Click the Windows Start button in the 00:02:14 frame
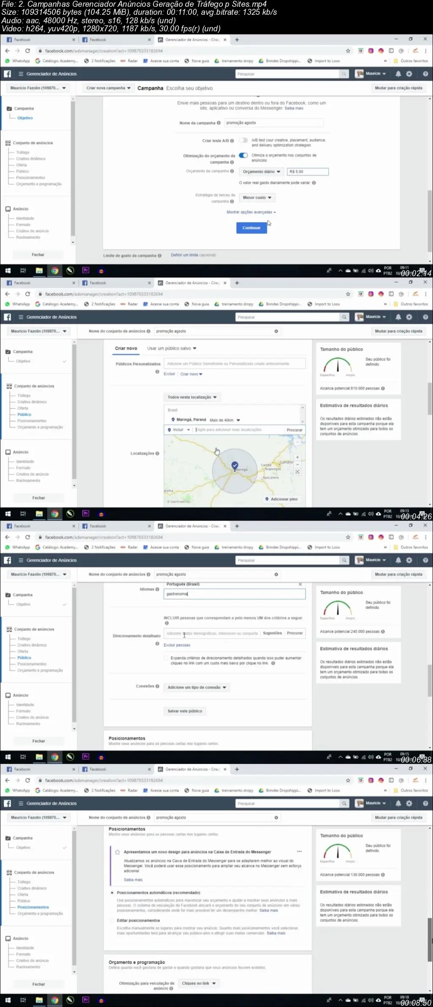This screenshot has height=1007, width=433. point(8,271)
